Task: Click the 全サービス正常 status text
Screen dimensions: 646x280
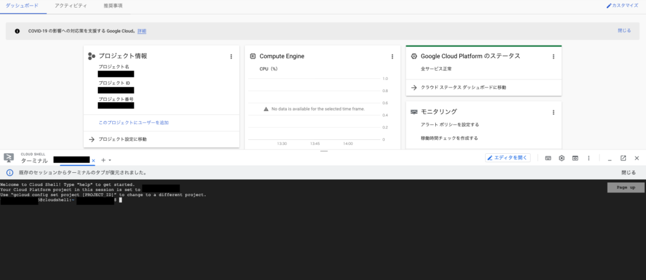Action: [x=436, y=69]
